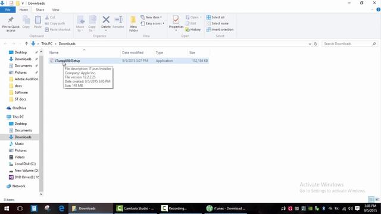Viewport: 381px width, 214px height.
Task: Select This PC in navigation pane
Action: pyautogui.click(x=18, y=117)
